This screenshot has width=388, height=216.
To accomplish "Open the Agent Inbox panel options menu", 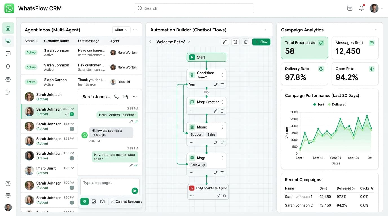I will tap(135, 30).
